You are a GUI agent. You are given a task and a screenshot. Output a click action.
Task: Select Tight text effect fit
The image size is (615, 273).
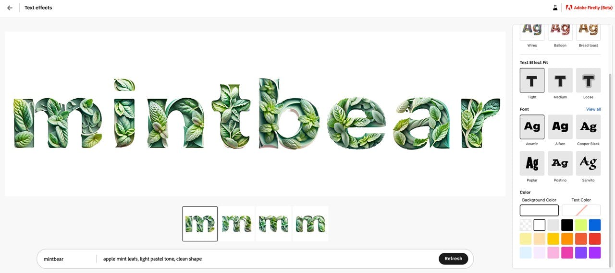(532, 80)
